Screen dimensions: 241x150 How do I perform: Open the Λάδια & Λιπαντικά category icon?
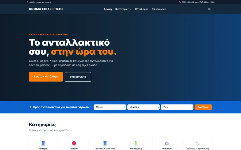(105, 143)
